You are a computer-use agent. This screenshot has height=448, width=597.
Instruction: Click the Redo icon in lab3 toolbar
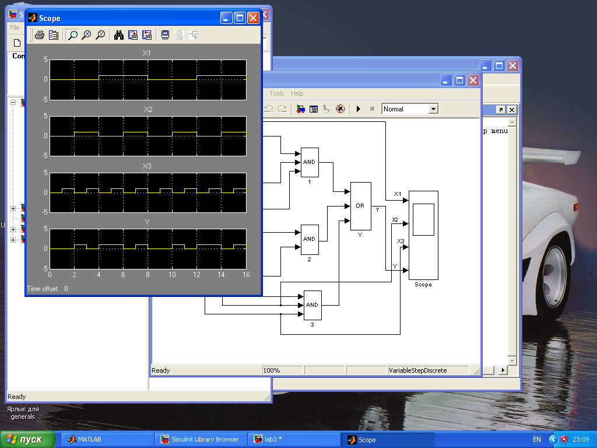(x=282, y=109)
